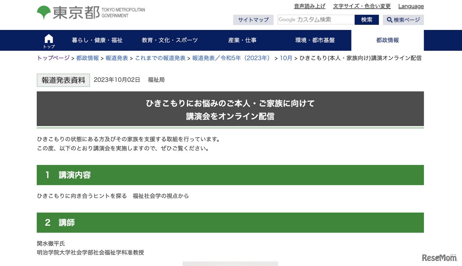Switch to the 都政情報 tab
The image size is (462, 266).
(x=387, y=40)
